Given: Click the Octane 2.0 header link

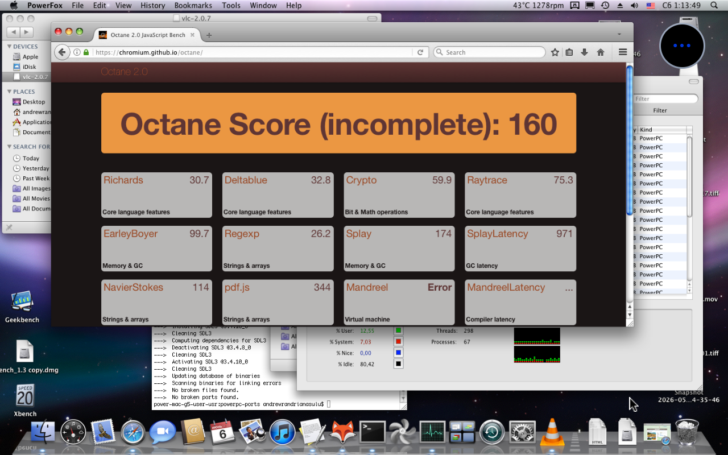Looking at the screenshot, I should (124, 72).
